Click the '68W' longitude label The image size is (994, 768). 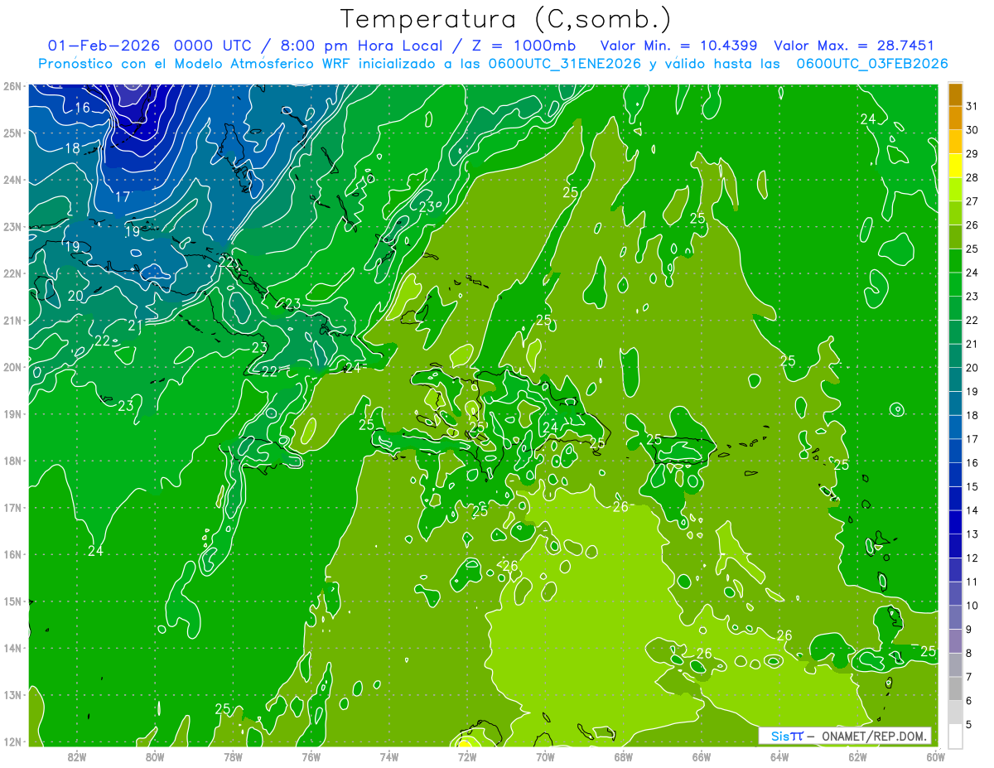point(623,756)
